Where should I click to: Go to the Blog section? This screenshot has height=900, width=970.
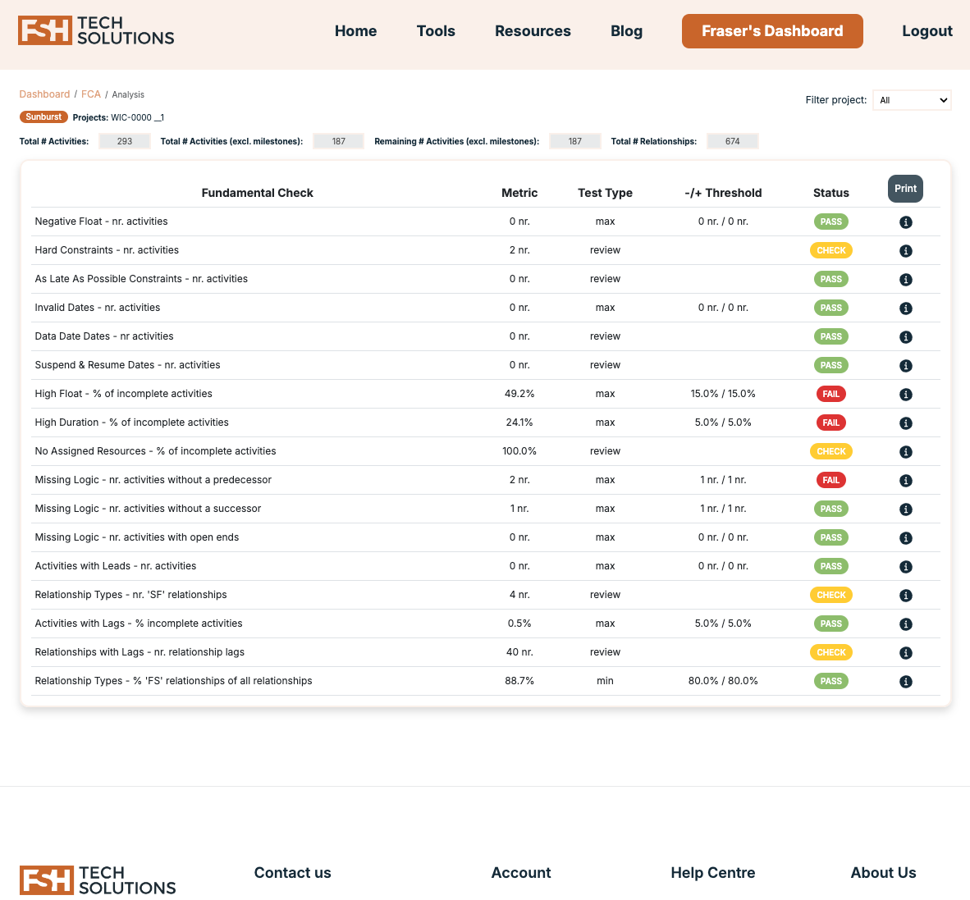tap(626, 31)
